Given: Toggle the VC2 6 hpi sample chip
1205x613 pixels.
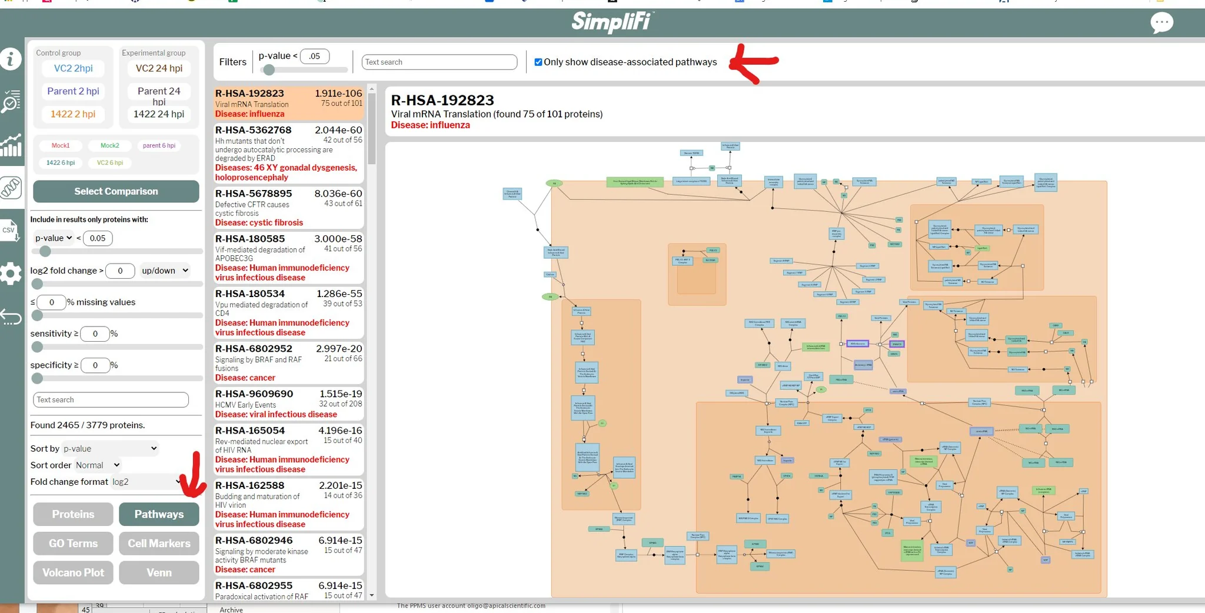Looking at the screenshot, I should pyautogui.click(x=110, y=162).
